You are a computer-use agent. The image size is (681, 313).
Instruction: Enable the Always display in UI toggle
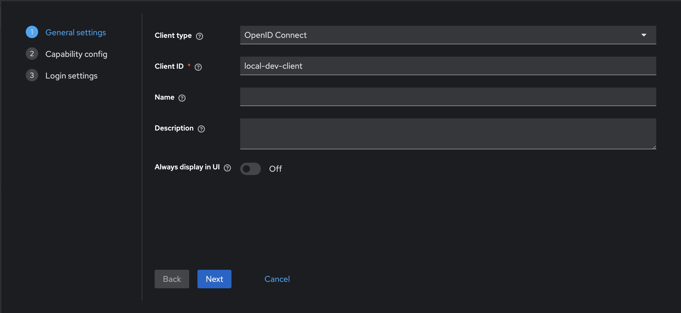click(250, 169)
